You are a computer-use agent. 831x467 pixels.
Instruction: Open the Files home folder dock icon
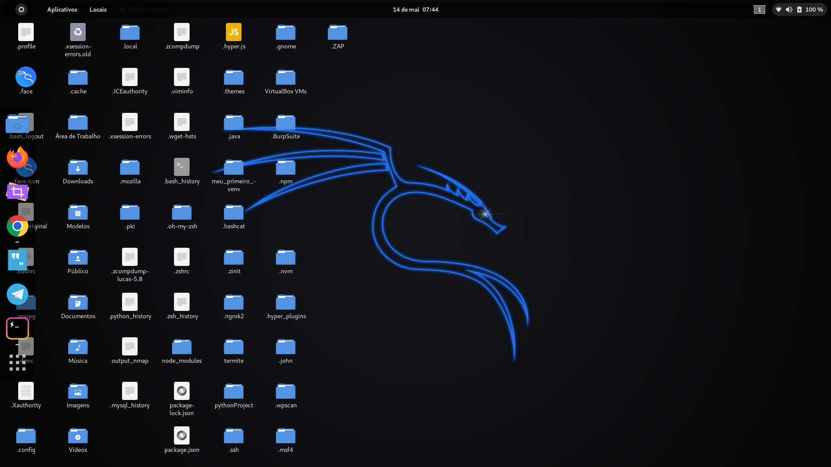pyautogui.click(x=17, y=124)
